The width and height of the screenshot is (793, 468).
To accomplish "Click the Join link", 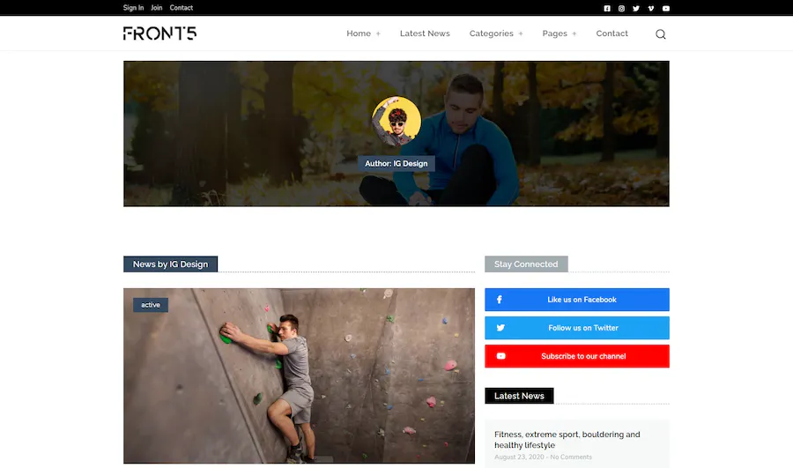I will [x=157, y=8].
